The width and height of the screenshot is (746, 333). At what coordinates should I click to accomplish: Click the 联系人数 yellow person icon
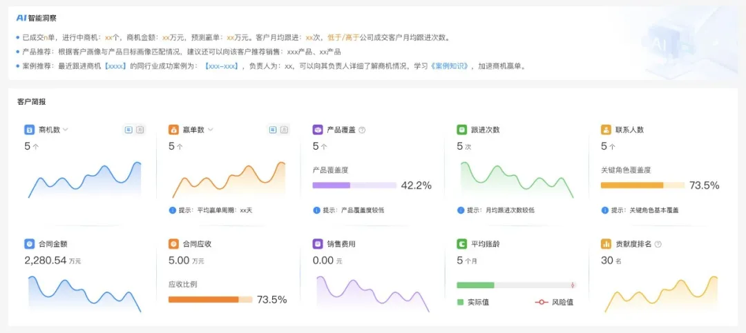pos(606,130)
